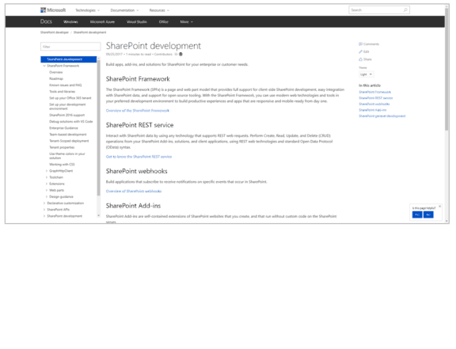Click No in the page helpful popup
The height and width of the screenshot is (349, 456).
(x=428, y=214)
